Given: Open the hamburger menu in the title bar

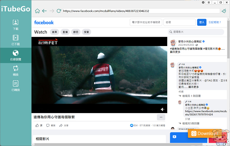Looking at the screenshot, I should tap(209, 3).
